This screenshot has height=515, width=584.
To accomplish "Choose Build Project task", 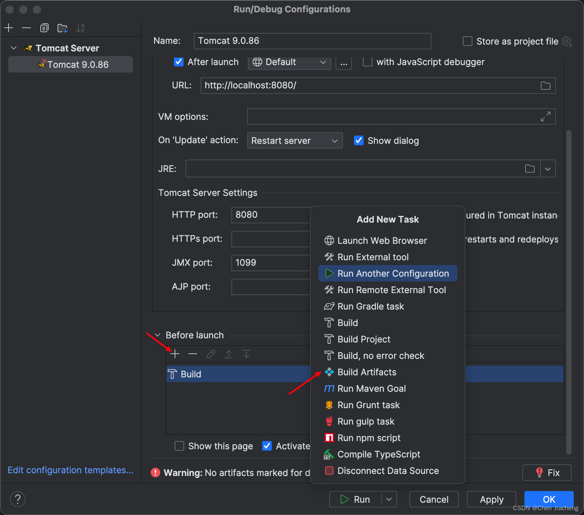I will (x=388, y=339).
